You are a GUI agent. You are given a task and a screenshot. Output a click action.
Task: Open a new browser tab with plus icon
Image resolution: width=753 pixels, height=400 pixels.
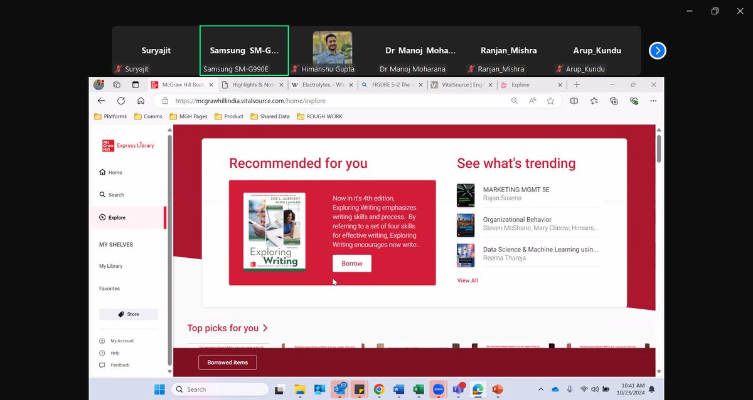click(577, 85)
